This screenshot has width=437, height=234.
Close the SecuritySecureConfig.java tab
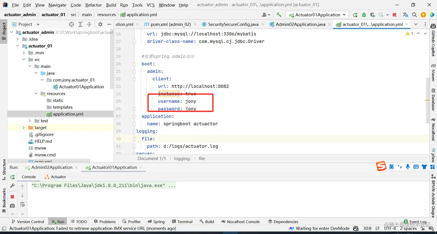click(x=262, y=24)
